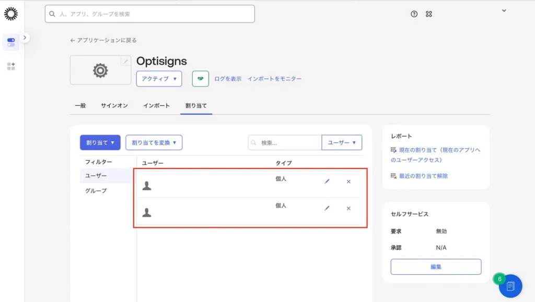Switch to the サインオン tab

[114, 105]
